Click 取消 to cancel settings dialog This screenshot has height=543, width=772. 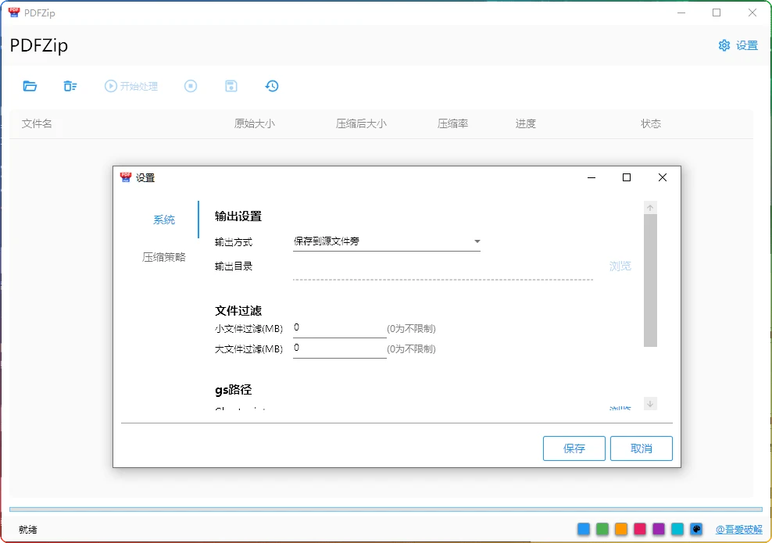641,448
